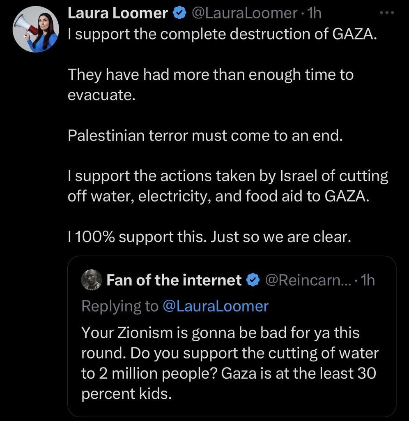Open the Laura Loomer display name link
409x421 pixels.
117,14
